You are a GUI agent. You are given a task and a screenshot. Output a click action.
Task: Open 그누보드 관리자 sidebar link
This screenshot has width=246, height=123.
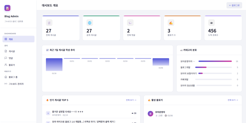tap(16, 84)
